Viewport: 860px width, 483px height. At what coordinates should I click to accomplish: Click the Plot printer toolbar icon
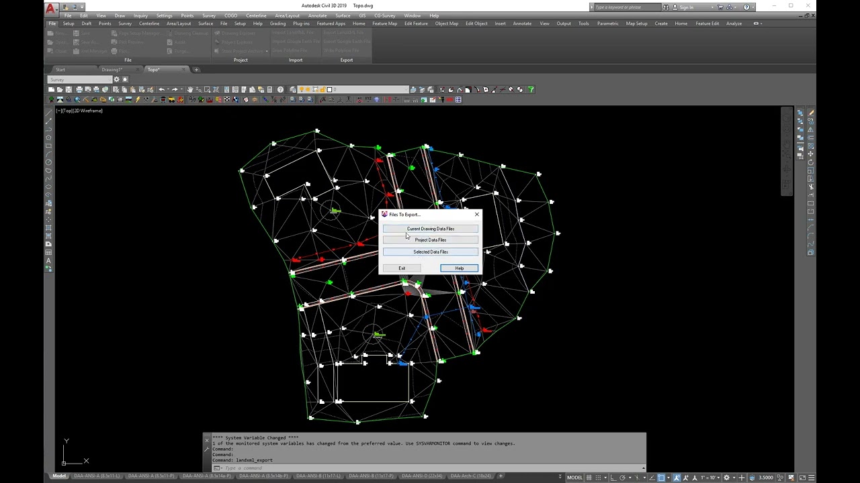coord(79,90)
